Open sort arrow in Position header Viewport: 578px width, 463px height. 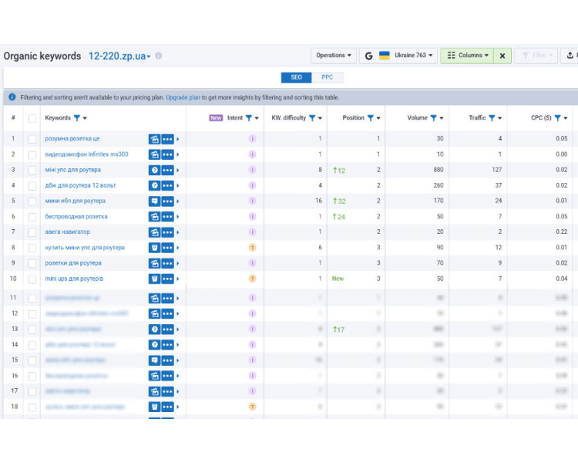point(378,118)
